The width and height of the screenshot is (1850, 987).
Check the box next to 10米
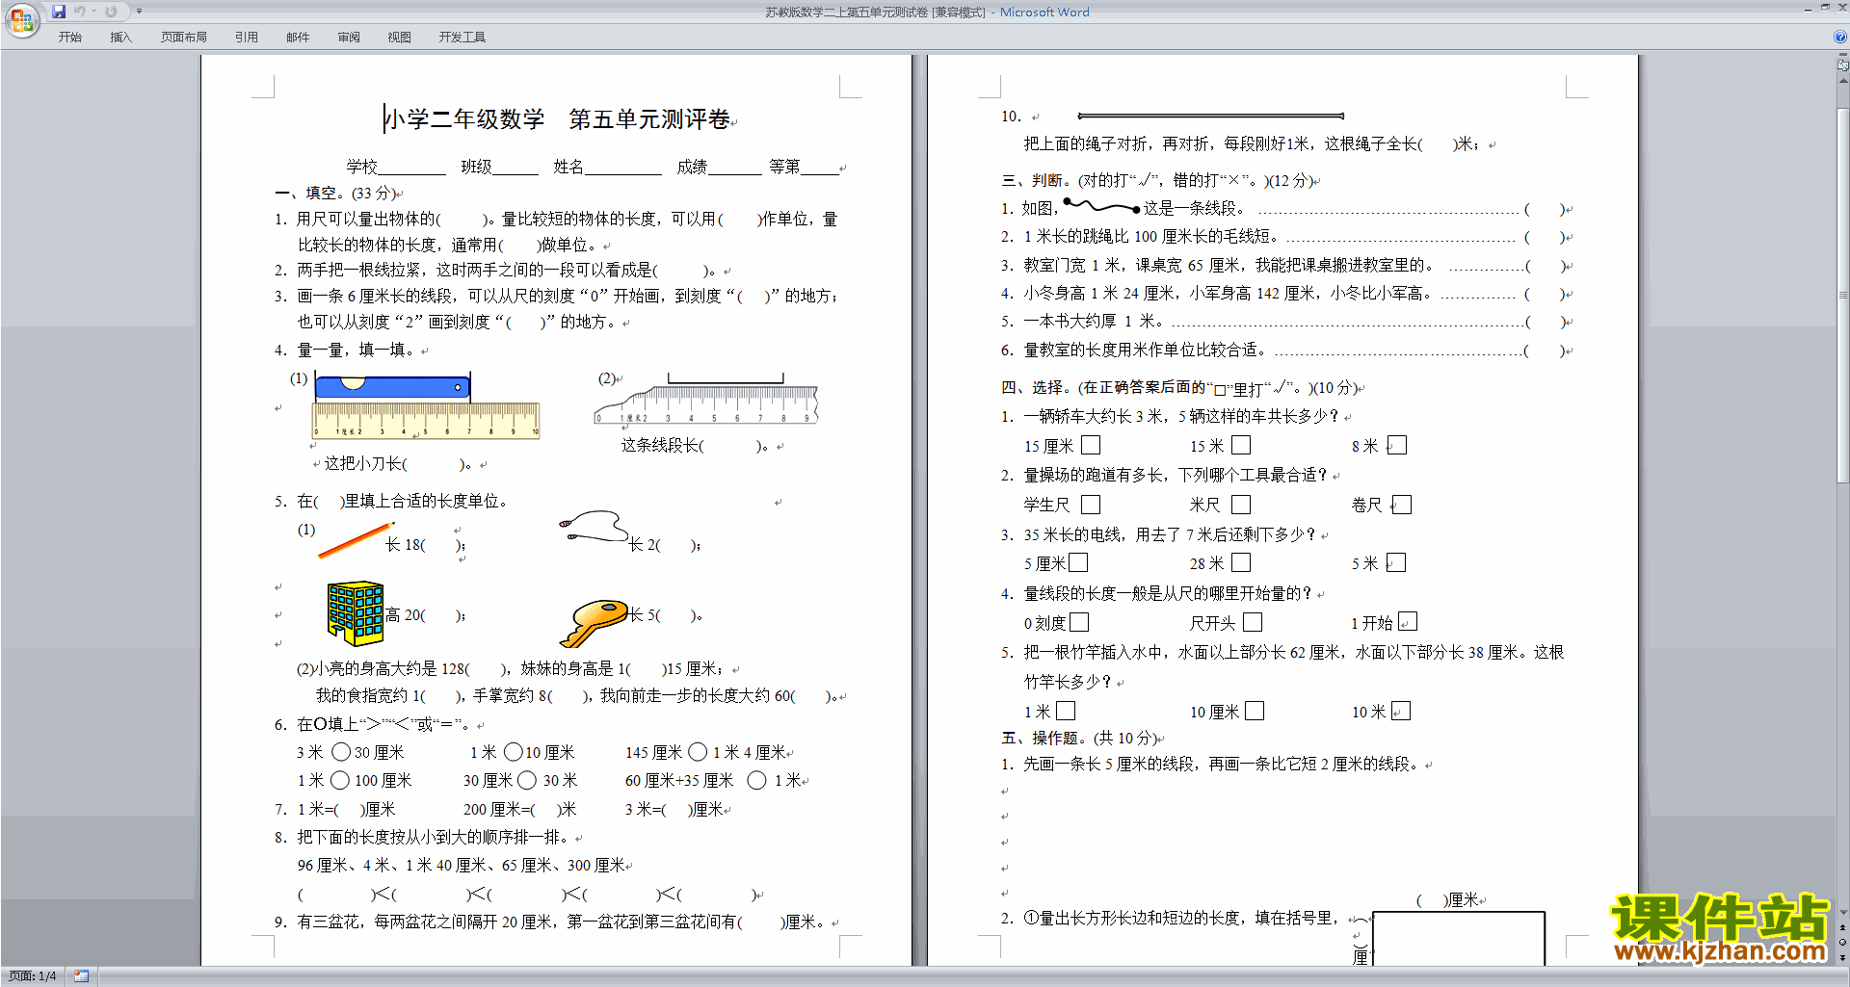[x=1401, y=711]
